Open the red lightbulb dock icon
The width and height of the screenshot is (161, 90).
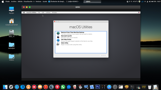[57, 87]
